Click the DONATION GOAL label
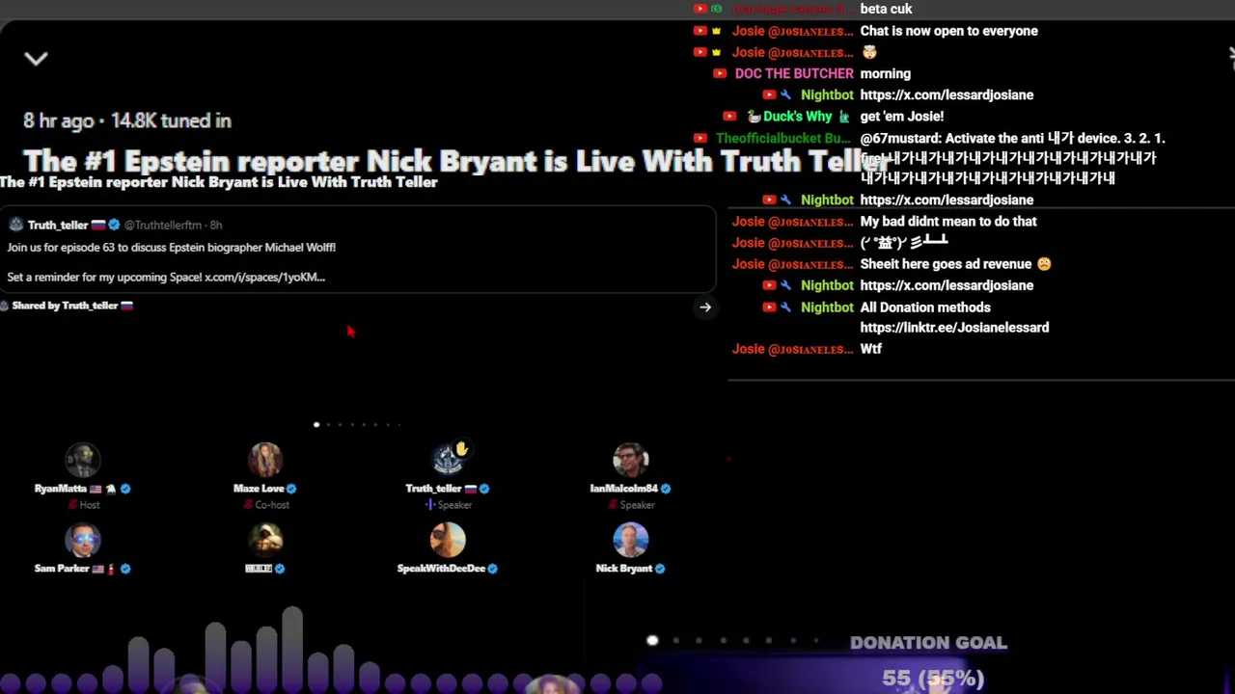The width and height of the screenshot is (1235, 694). [928, 643]
